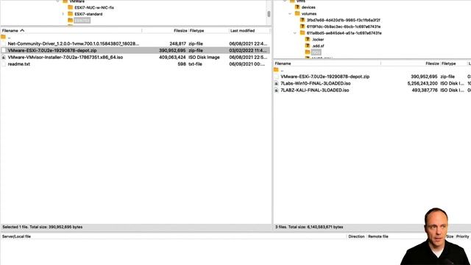471x265 pixels.
Task: Click the disk image icon of 7Labs-Win10-FINAL-3LOADED.iso
Action: (x=277, y=83)
